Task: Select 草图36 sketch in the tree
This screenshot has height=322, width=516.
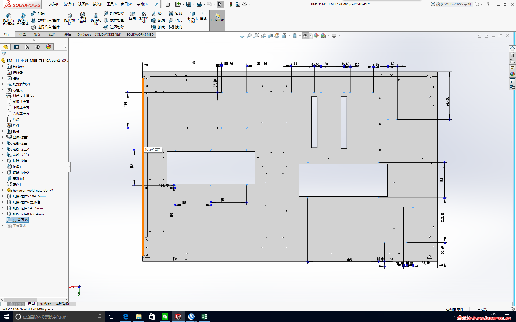Action: coord(17,220)
